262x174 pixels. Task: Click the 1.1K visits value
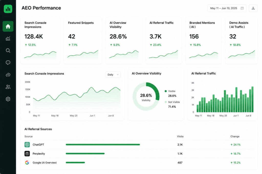[180, 154]
